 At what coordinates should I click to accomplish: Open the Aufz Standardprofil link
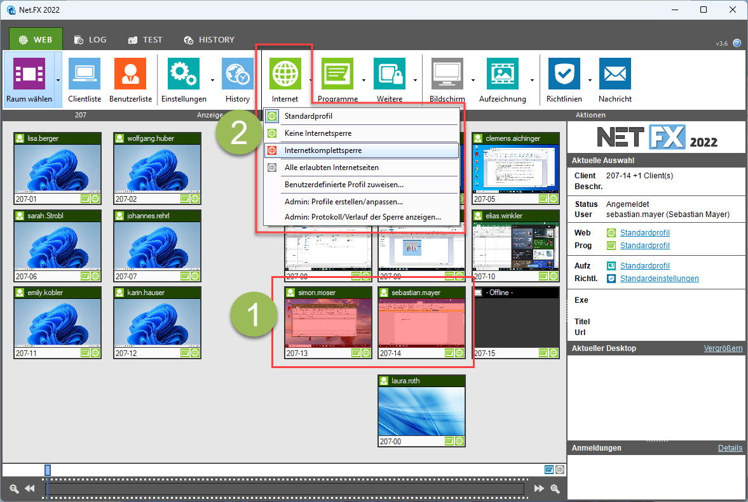point(644,266)
